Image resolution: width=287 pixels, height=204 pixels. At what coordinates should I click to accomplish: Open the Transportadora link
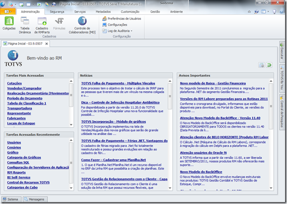(20, 108)
